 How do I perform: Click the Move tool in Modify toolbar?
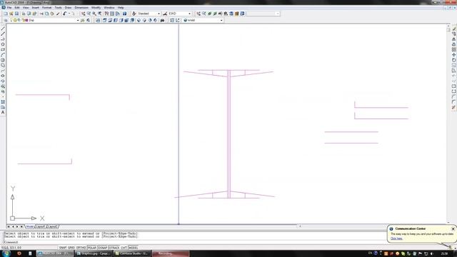454,55
